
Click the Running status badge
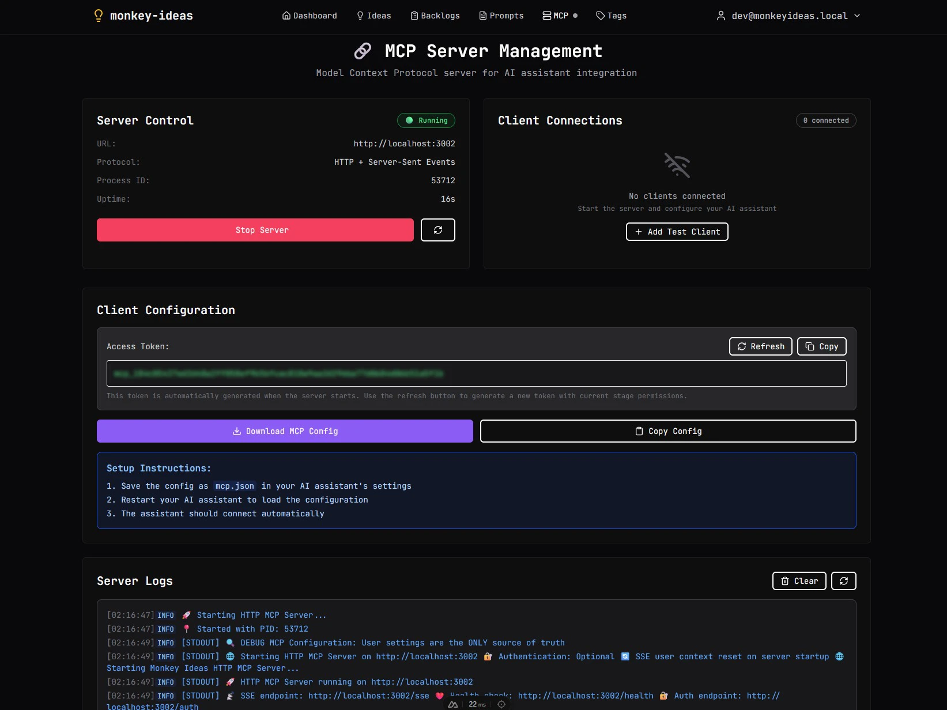click(426, 120)
